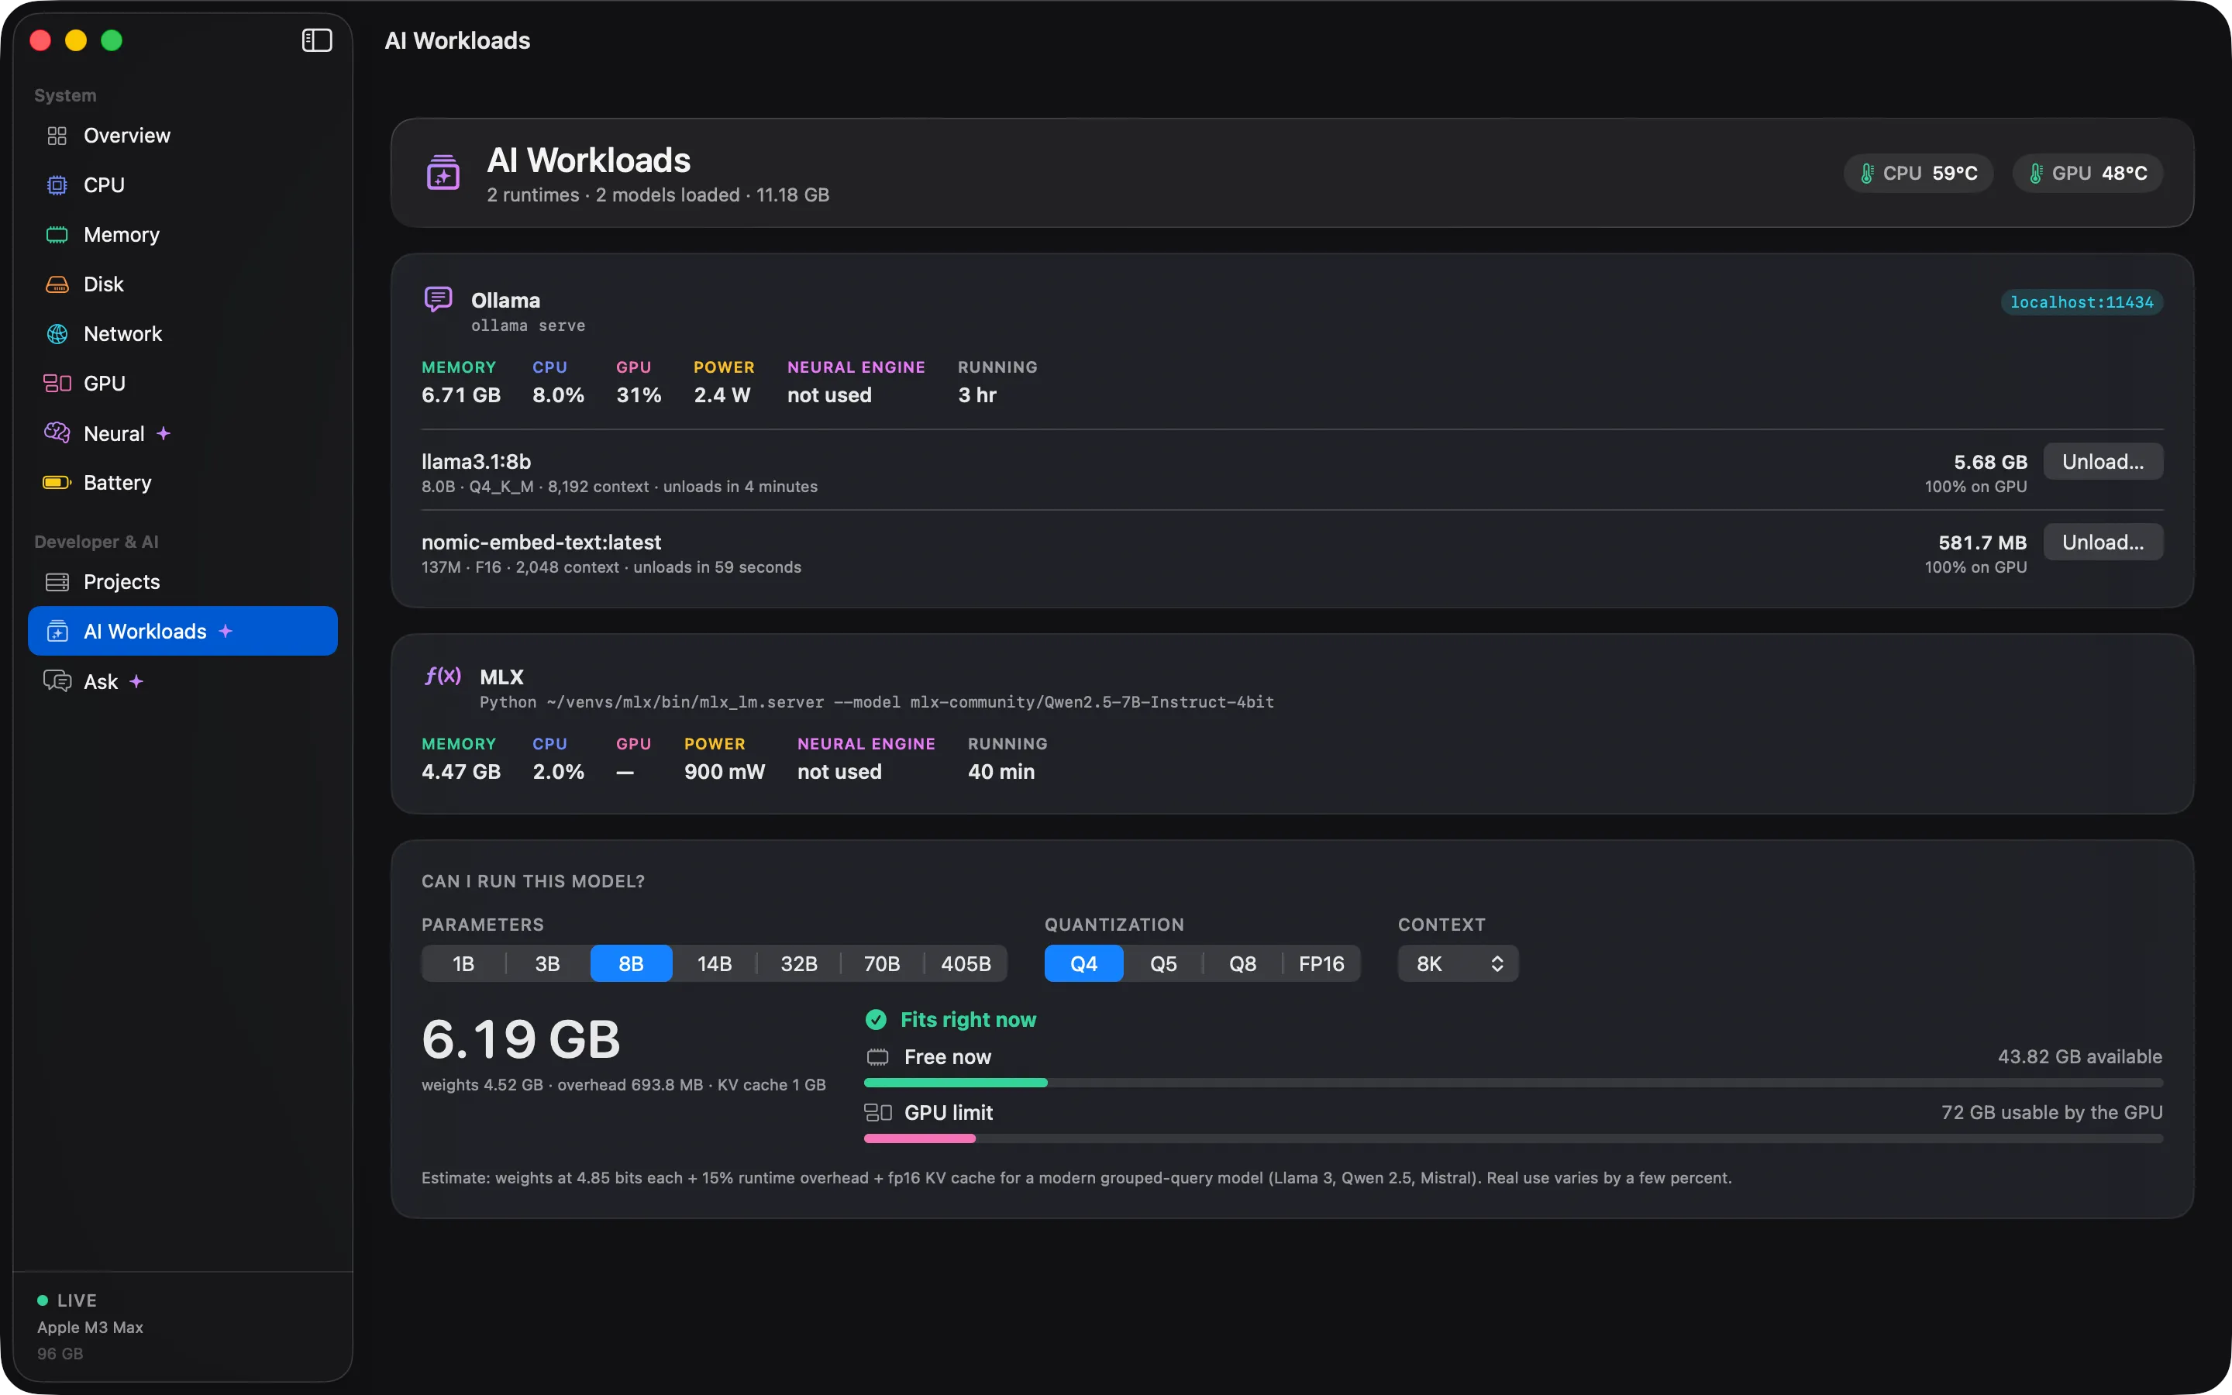
Task: Click the ollama serve command text
Action: point(528,325)
